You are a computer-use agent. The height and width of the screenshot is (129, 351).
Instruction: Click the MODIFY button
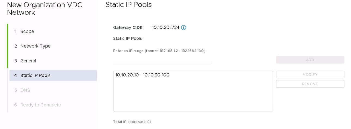(x=310, y=74)
